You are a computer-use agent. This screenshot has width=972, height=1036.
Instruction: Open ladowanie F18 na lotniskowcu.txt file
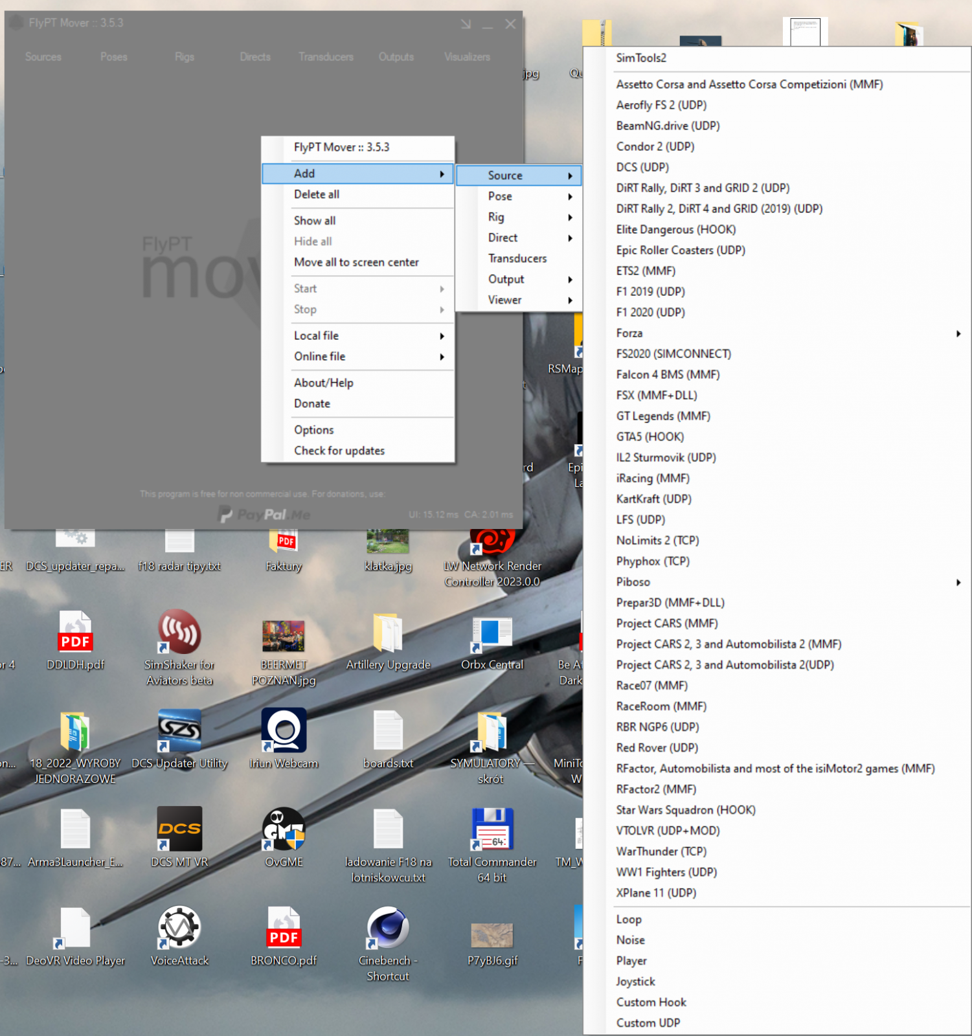tap(388, 829)
